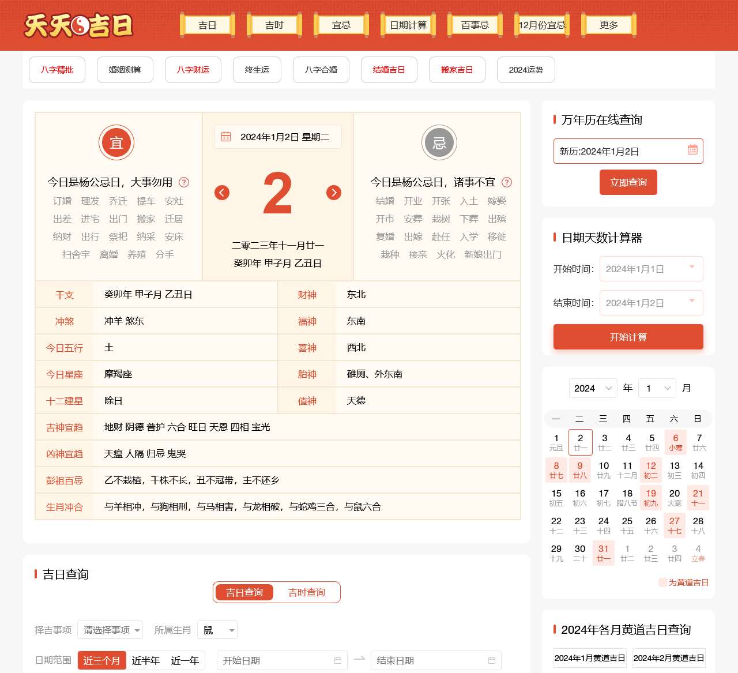The height and width of the screenshot is (673, 738).
Task: Select January 6 小寒 on the calendar
Action: tap(675, 442)
